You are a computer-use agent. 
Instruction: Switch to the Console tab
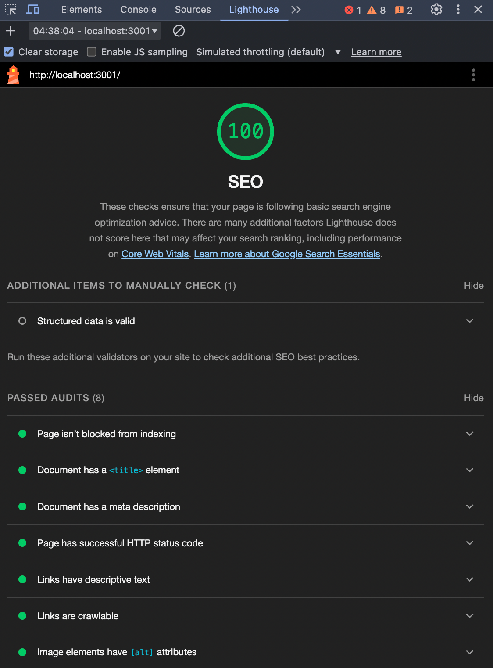point(138,10)
